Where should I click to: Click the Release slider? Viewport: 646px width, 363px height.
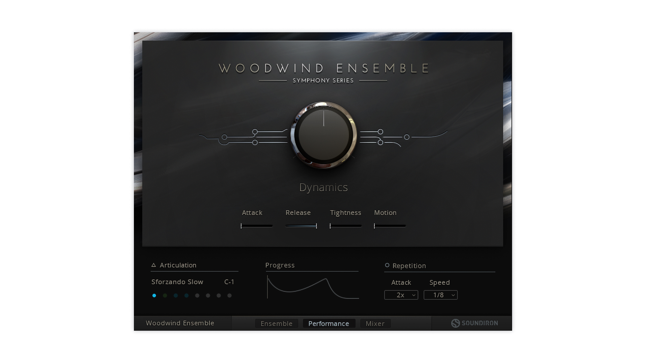pos(301,226)
